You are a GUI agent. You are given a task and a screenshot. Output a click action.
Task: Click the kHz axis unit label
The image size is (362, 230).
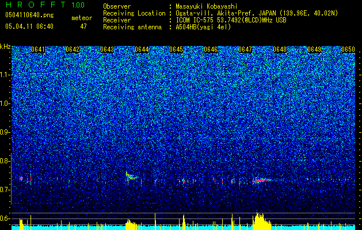coord(5,47)
